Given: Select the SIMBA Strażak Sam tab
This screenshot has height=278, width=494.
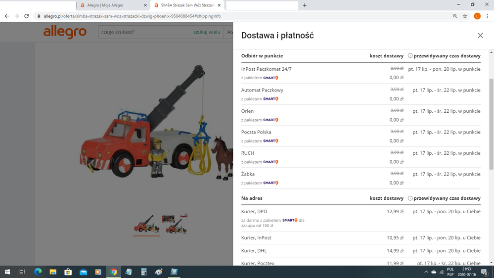Looking at the screenshot, I should point(187,5).
